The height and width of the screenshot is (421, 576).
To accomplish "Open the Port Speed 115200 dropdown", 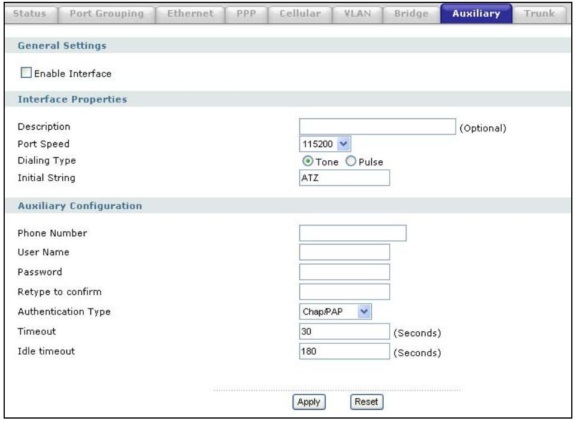I will pos(325,144).
